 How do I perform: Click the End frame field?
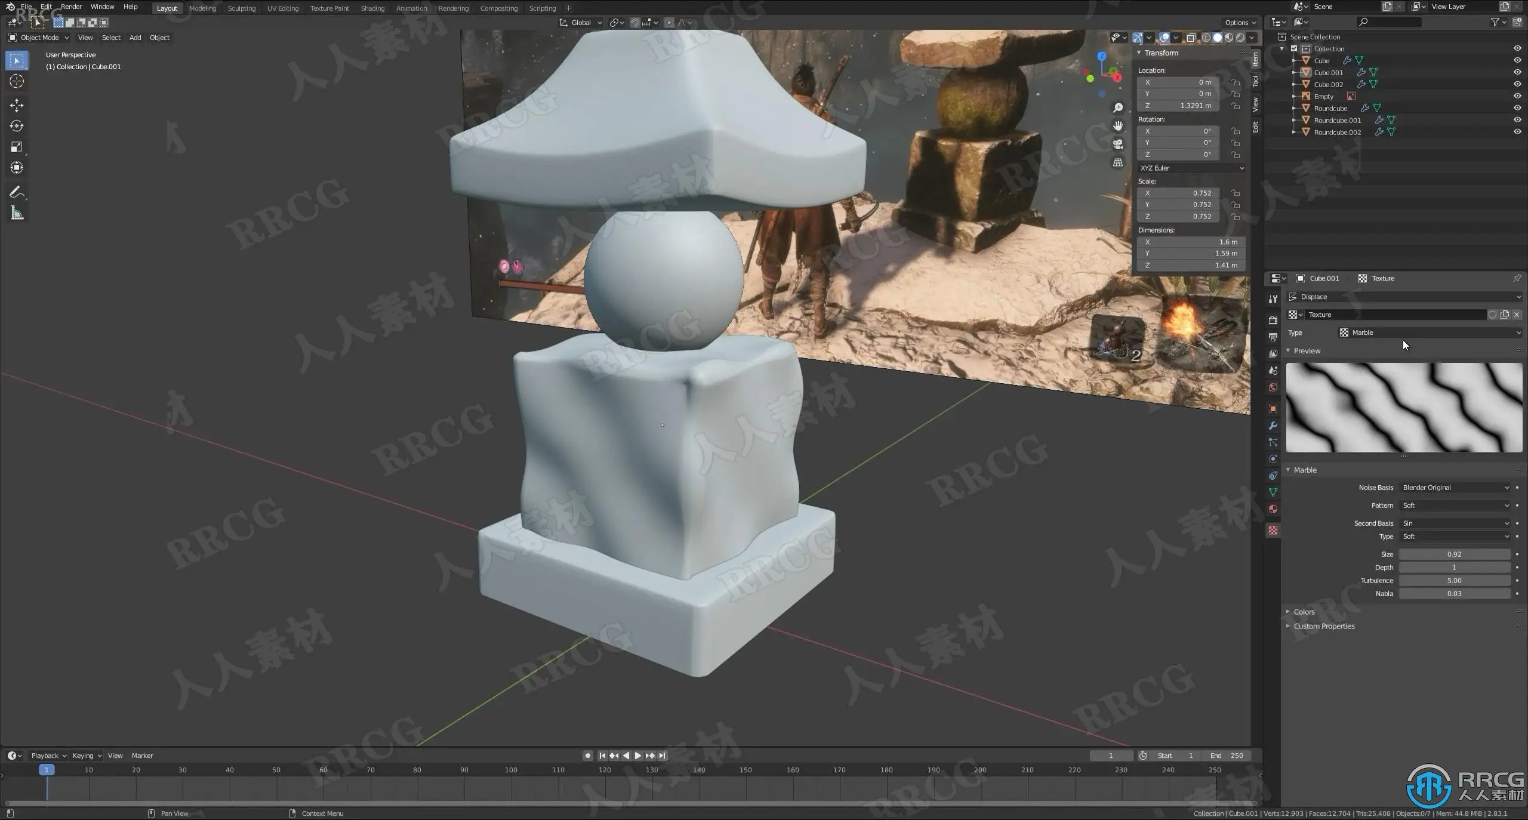pyautogui.click(x=1226, y=756)
